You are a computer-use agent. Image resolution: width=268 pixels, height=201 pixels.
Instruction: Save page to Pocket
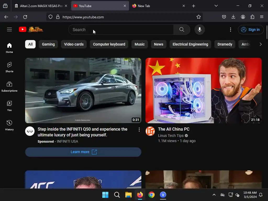click(224, 17)
